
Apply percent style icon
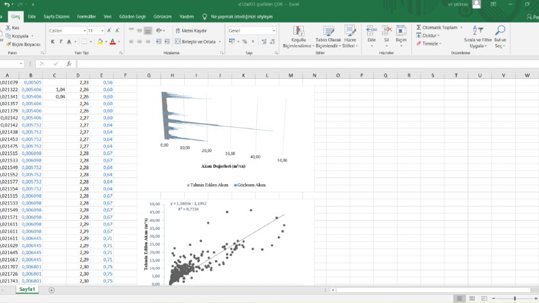click(x=245, y=41)
